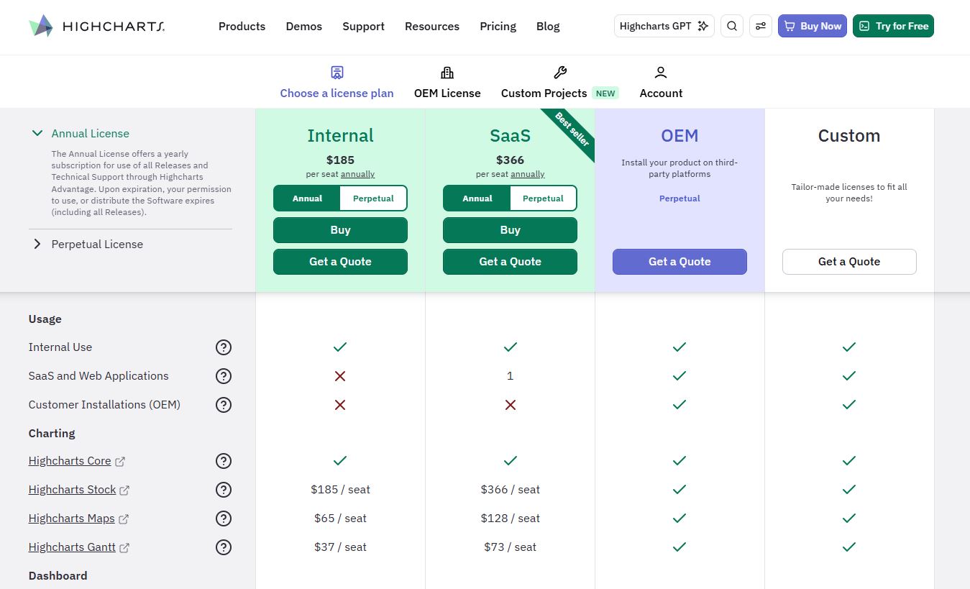Image resolution: width=970 pixels, height=589 pixels.
Task: Click the Highcharts logo
Action: (96, 26)
